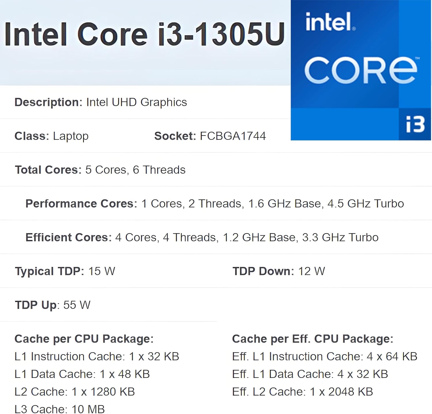Click the Eff. L2 Cache: 1 x 2048 KB line
Viewport: 432px width, 414px height.
click(302, 392)
